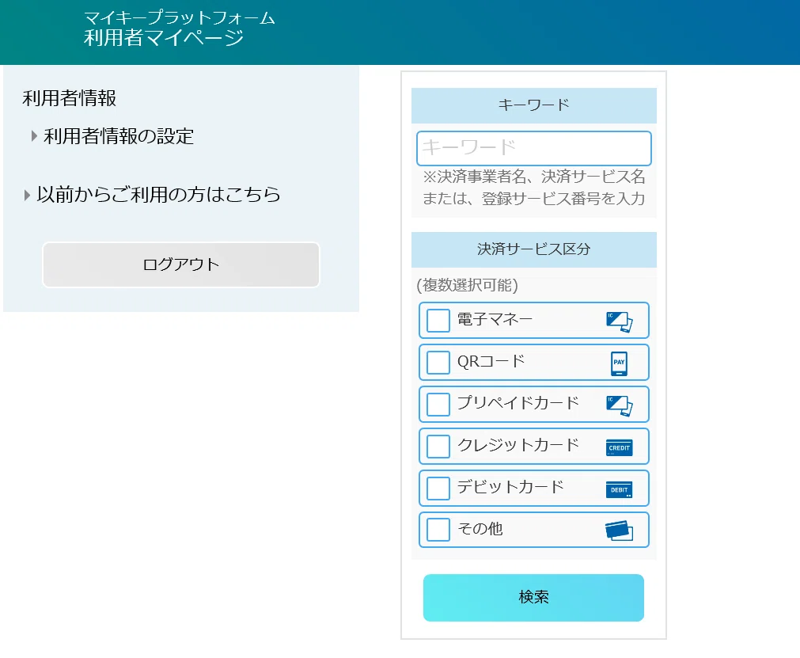The image size is (800, 658).
Task: Open the 利用者情報の設定 link
Action: (119, 136)
